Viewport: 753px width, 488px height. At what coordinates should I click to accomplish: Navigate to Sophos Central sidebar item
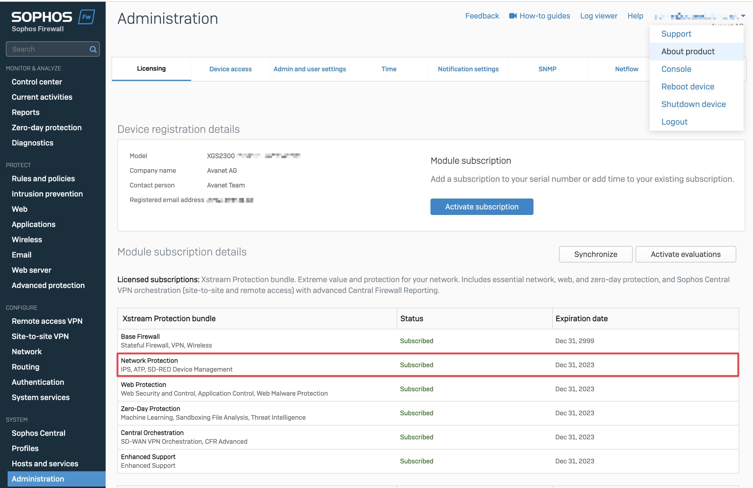[x=39, y=433]
